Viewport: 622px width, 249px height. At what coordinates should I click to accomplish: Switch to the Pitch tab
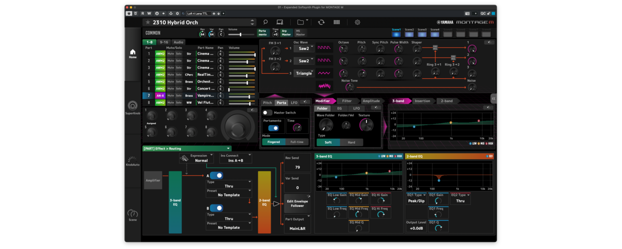pyautogui.click(x=267, y=103)
